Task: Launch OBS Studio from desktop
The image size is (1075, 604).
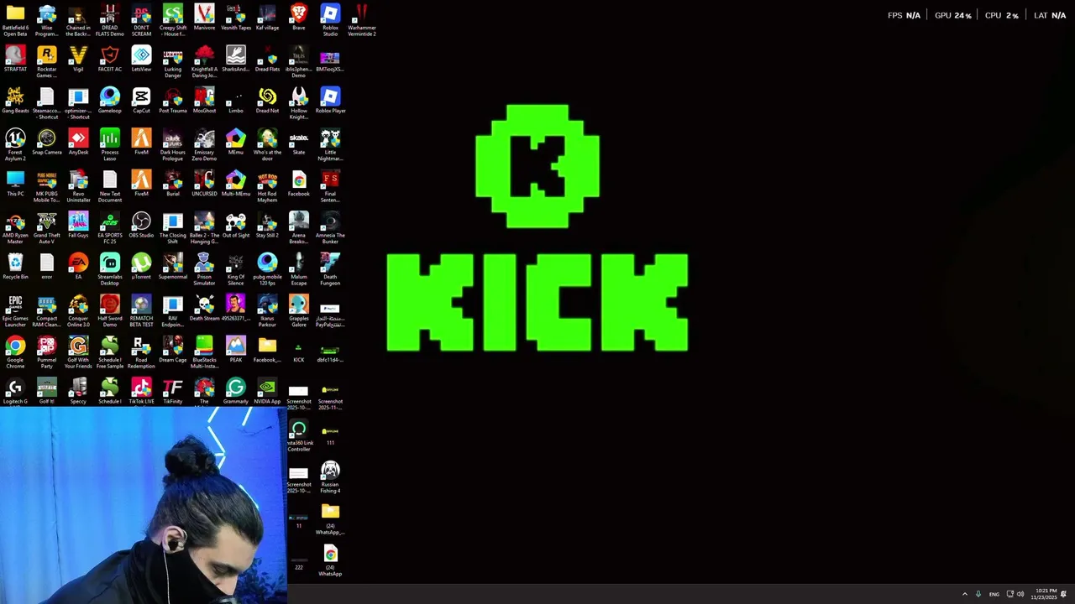Action: point(141,225)
